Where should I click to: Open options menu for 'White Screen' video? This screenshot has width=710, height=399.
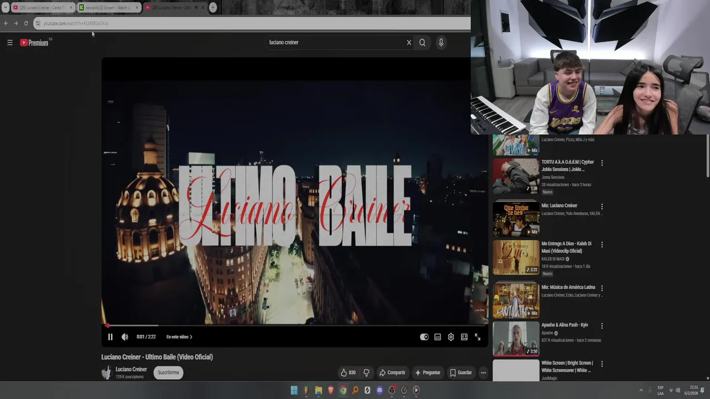pos(602,364)
